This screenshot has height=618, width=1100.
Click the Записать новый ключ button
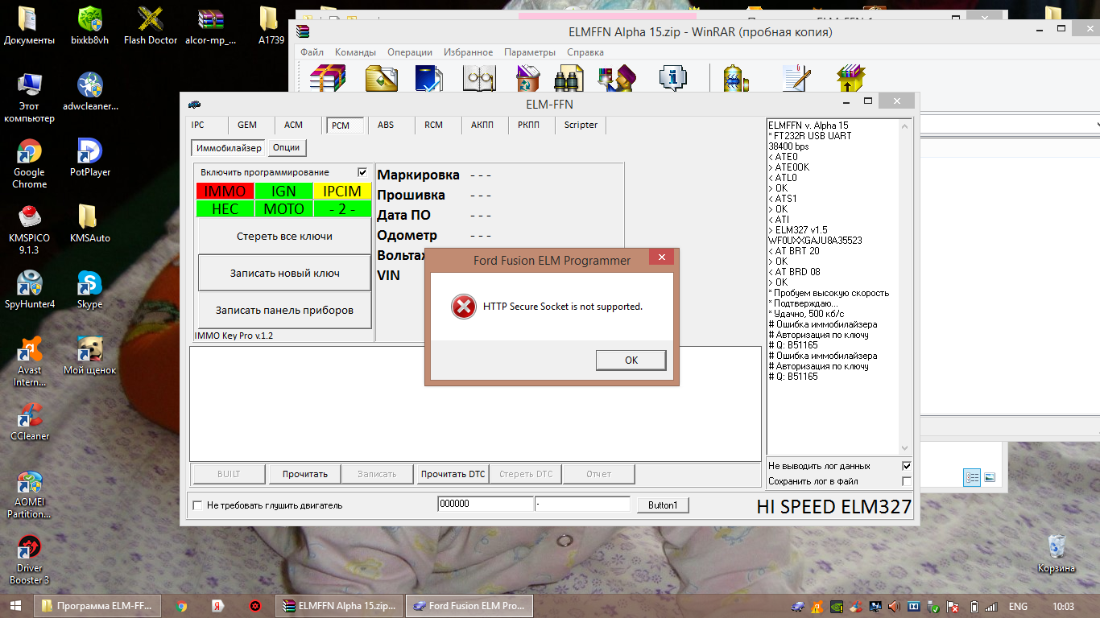(284, 274)
